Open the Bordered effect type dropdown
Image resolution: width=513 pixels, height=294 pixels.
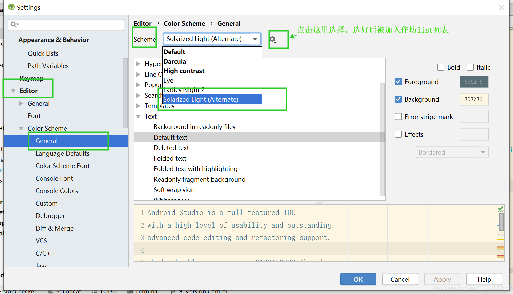(452, 152)
